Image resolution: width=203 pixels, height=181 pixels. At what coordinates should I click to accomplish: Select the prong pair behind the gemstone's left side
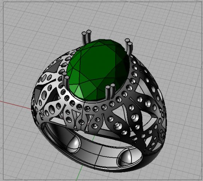tap(87, 38)
